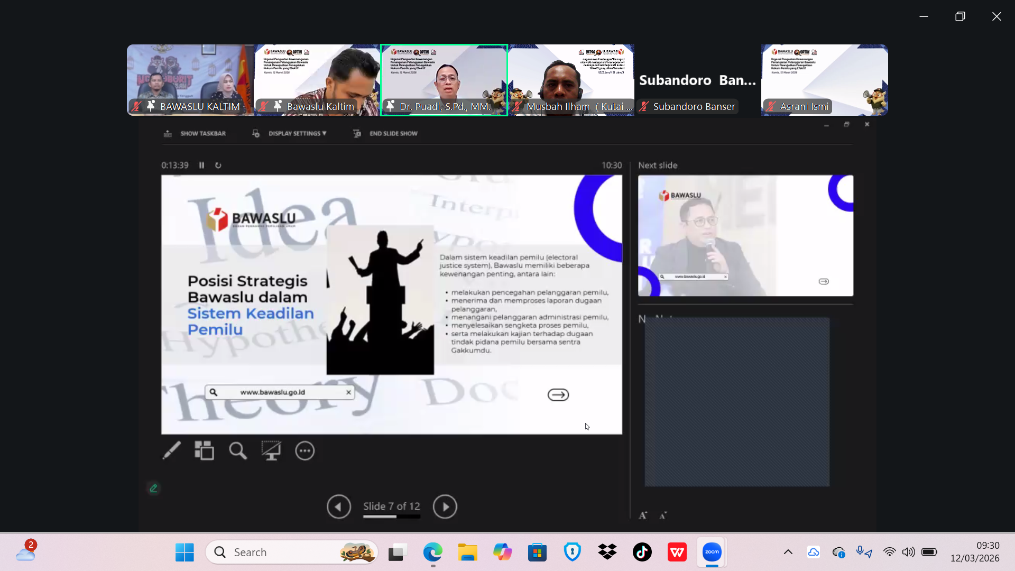Increase the notes text size
Image resolution: width=1015 pixels, height=571 pixels.
pos(643,515)
